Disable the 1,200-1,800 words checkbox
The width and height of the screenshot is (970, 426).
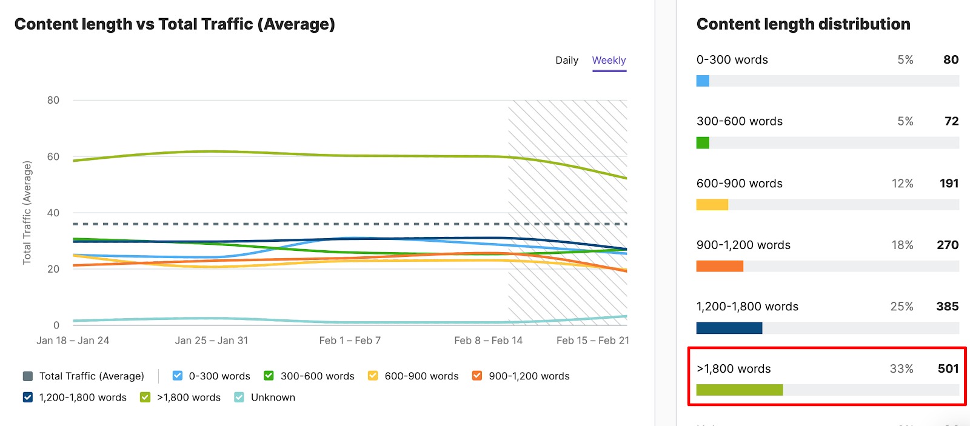(x=27, y=398)
